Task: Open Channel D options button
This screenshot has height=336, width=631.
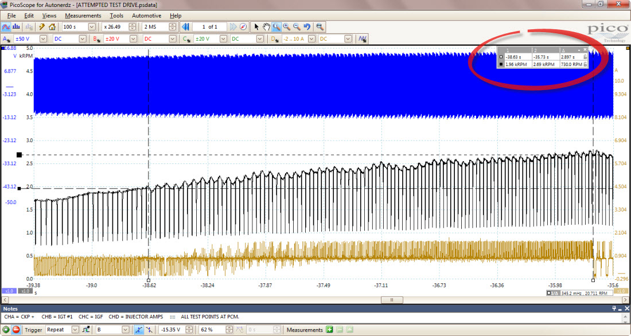Action: (x=275, y=39)
